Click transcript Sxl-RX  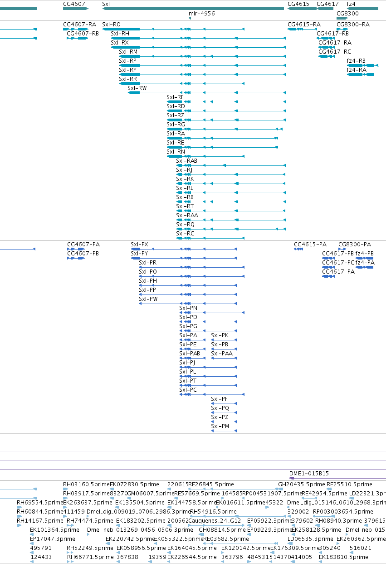(120, 42)
